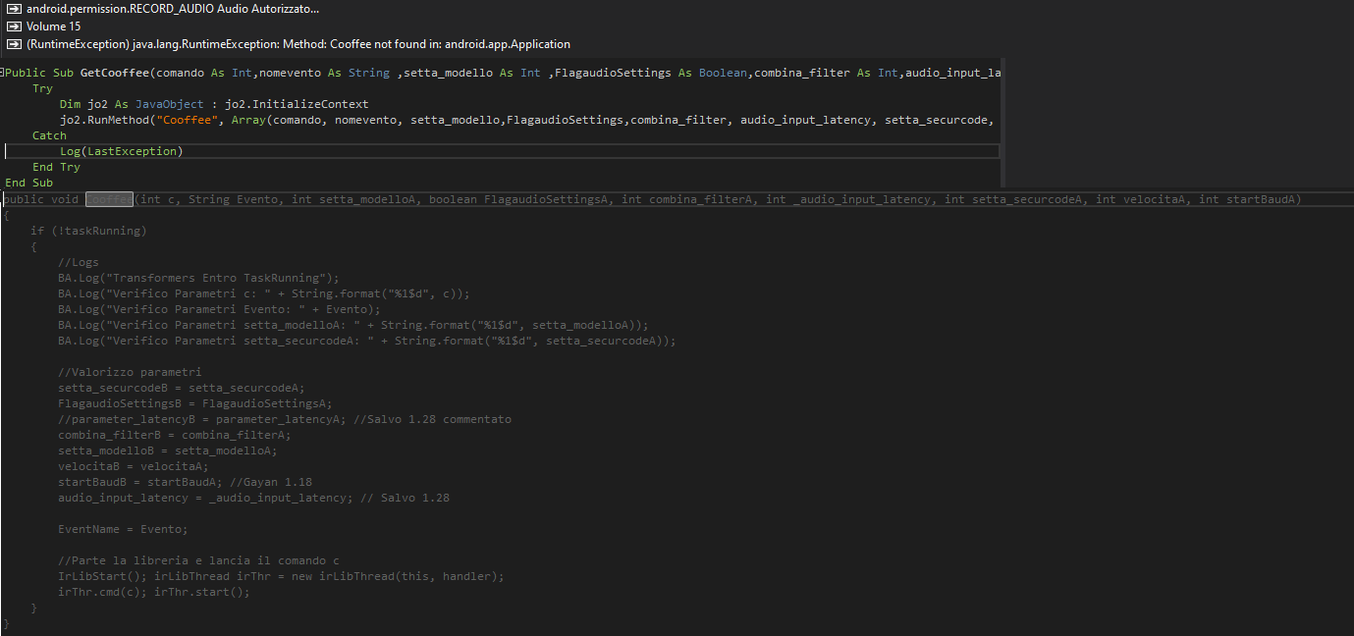Click the arrow icon beside RuntimeException log entry
Viewport: 1354px width, 636px height.
click(x=14, y=44)
